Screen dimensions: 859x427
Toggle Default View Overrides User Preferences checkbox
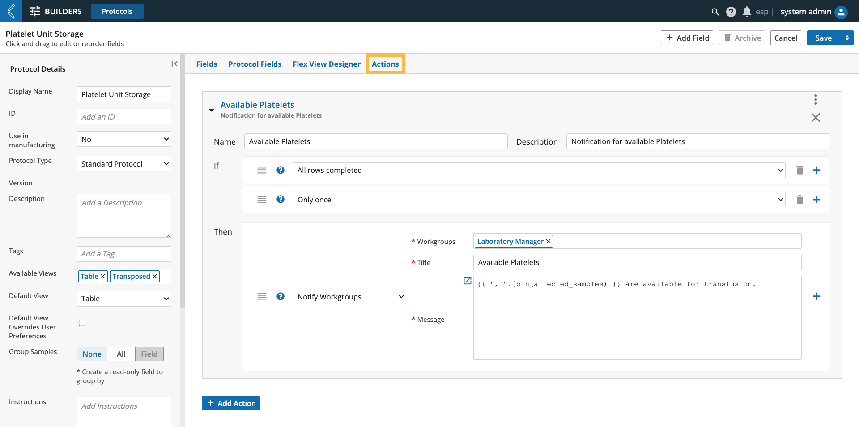[82, 323]
